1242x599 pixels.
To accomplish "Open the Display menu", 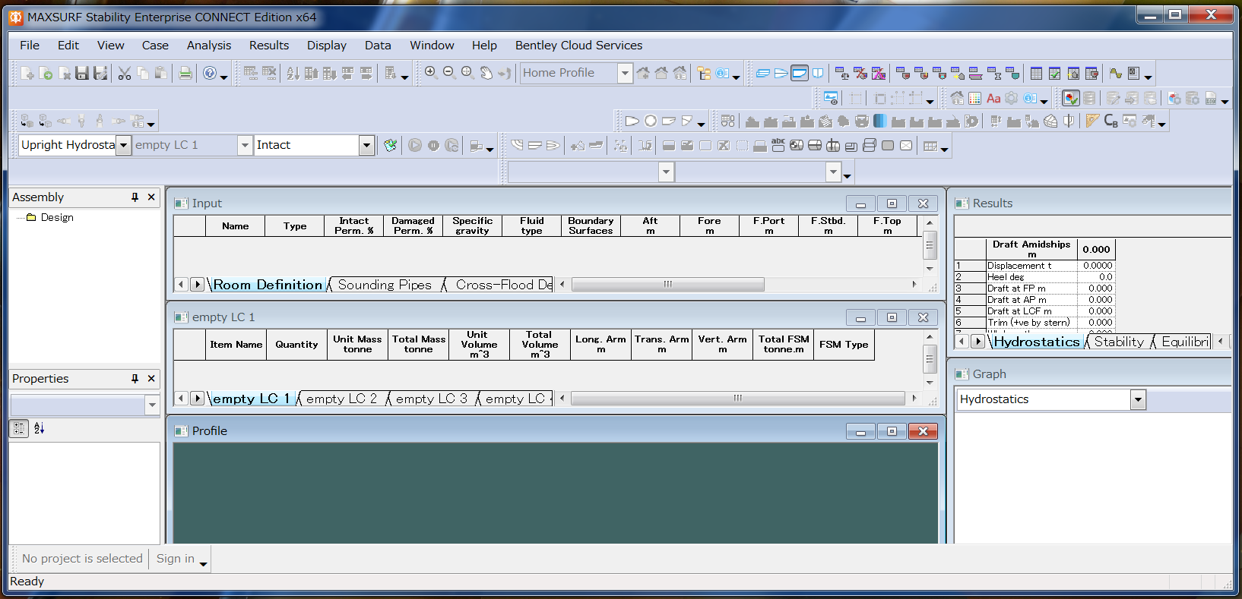I will (x=327, y=46).
